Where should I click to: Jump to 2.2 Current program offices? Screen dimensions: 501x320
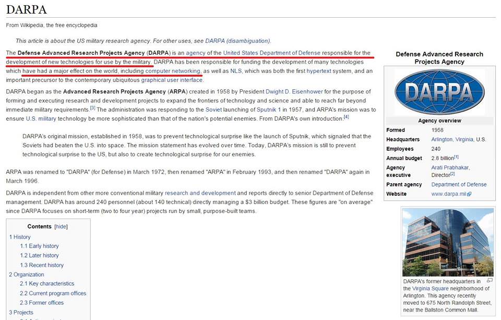coord(53,293)
